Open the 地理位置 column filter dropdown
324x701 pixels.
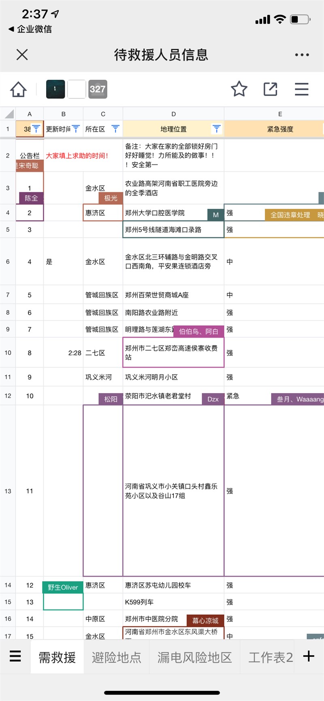point(217,129)
